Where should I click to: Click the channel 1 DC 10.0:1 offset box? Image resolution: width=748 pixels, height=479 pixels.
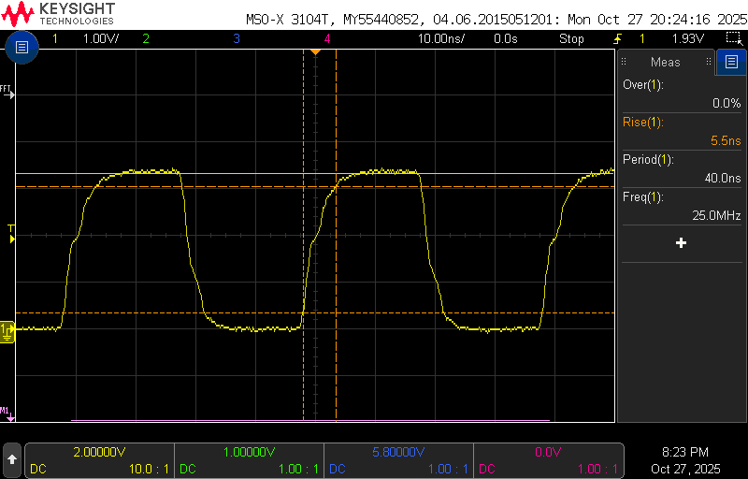(100, 459)
